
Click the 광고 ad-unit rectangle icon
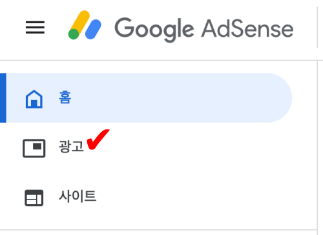click(34, 148)
